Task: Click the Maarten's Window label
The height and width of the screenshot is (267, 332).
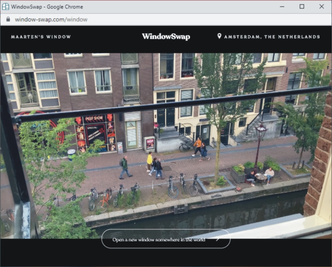Action: click(x=41, y=37)
